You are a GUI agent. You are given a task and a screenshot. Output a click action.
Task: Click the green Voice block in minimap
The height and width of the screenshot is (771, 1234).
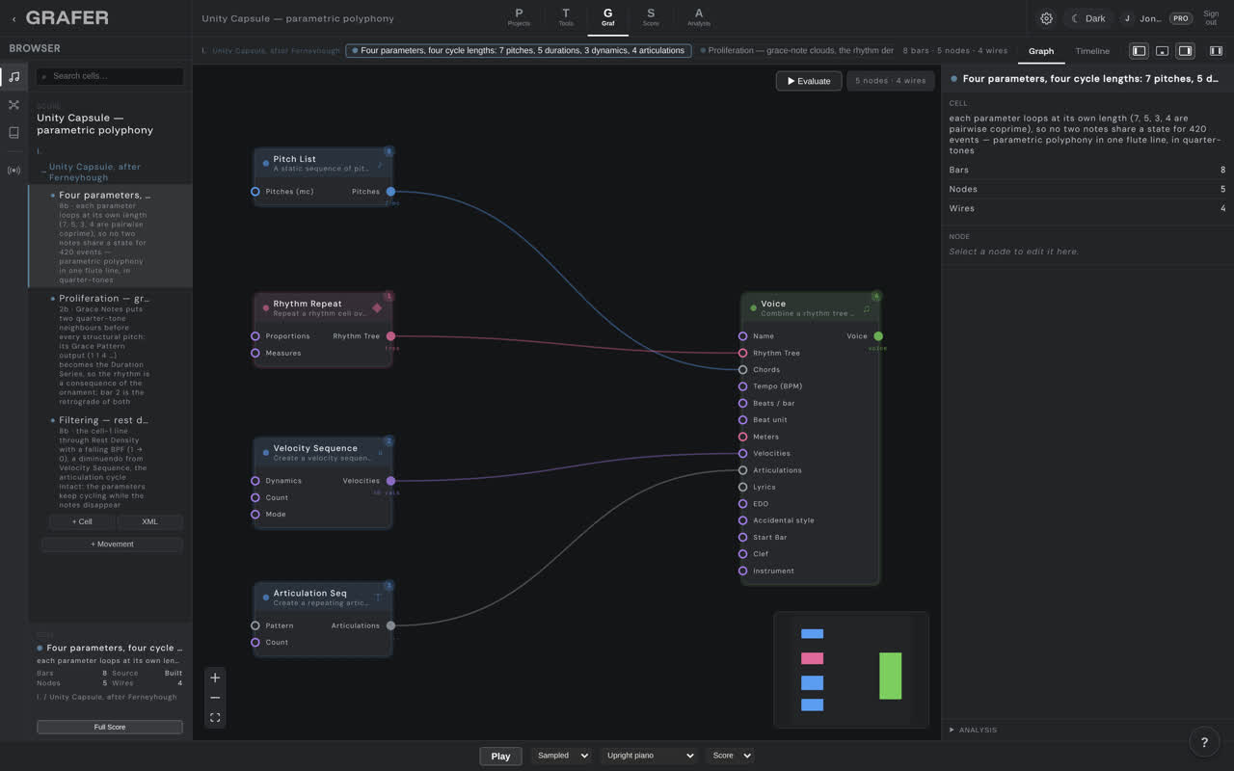pos(890,676)
